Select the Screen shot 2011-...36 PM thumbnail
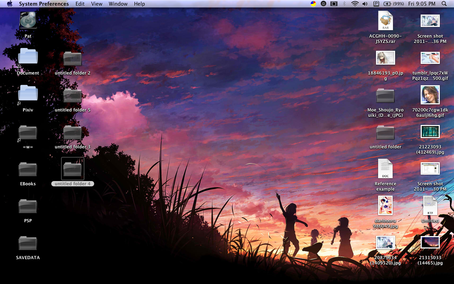The width and height of the screenshot is (454, 284). click(430, 21)
